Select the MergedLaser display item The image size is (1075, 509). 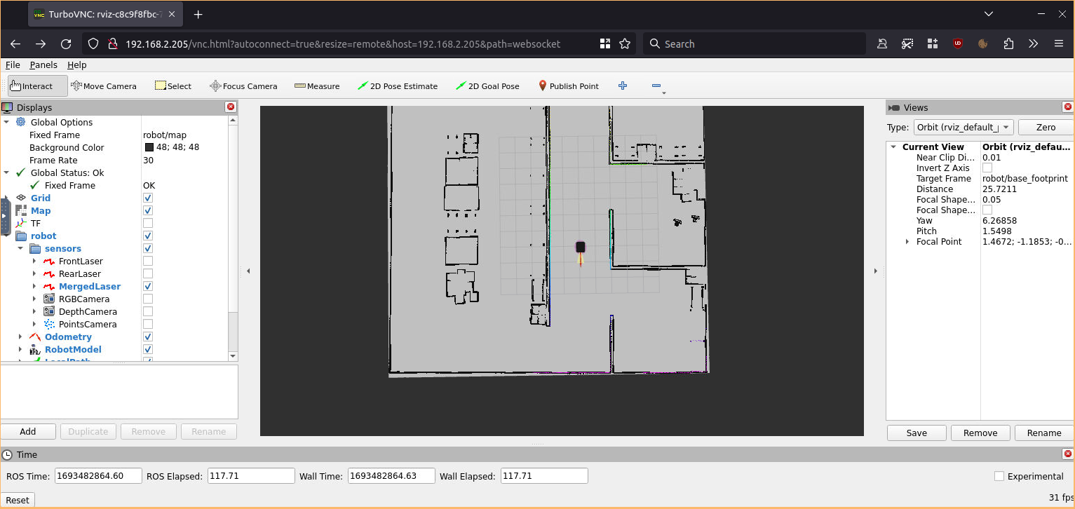tap(90, 286)
